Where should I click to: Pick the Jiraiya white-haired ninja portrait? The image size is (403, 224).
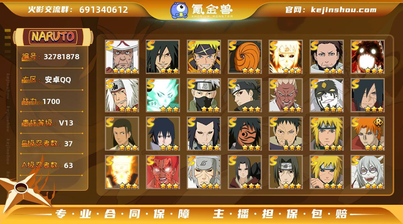pos(122,95)
